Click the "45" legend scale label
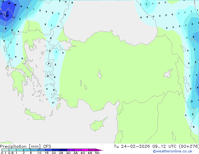The image size is (199, 154). click(x=90, y=153)
